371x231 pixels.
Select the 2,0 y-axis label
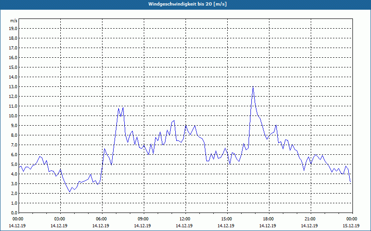14,194
